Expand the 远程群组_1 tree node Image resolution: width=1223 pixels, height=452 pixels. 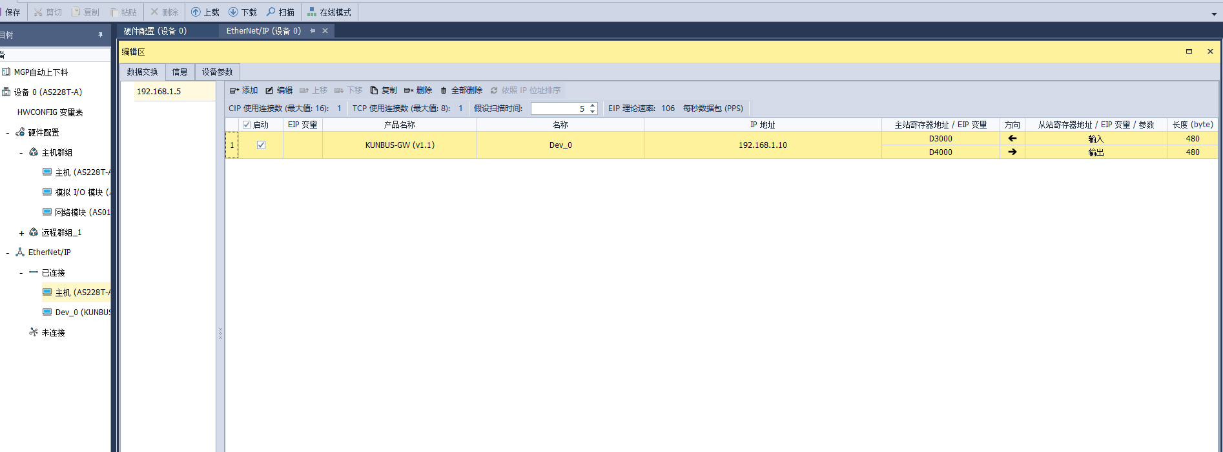click(x=21, y=233)
